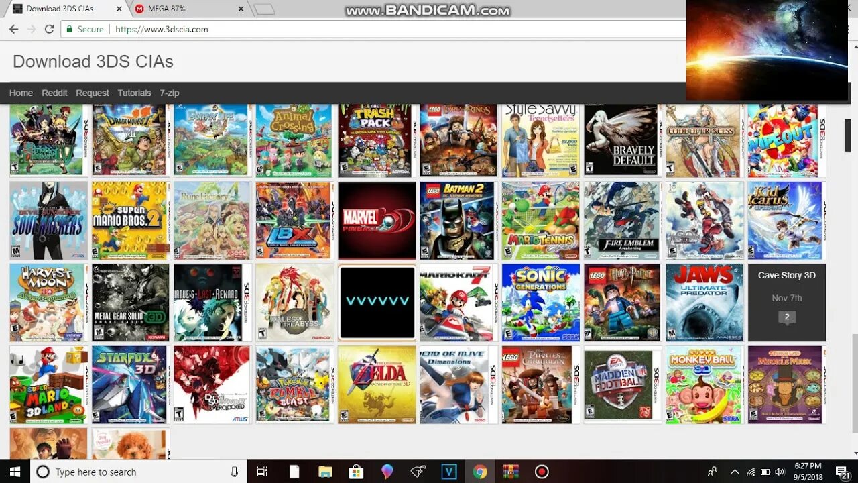This screenshot has width=858, height=483.
Task: Click the comment count bubble on Cave Story 3D
Action: tap(787, 317)
